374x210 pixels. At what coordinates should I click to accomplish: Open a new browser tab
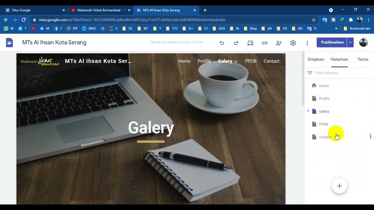pyautogui.click(x=205, y=10)
